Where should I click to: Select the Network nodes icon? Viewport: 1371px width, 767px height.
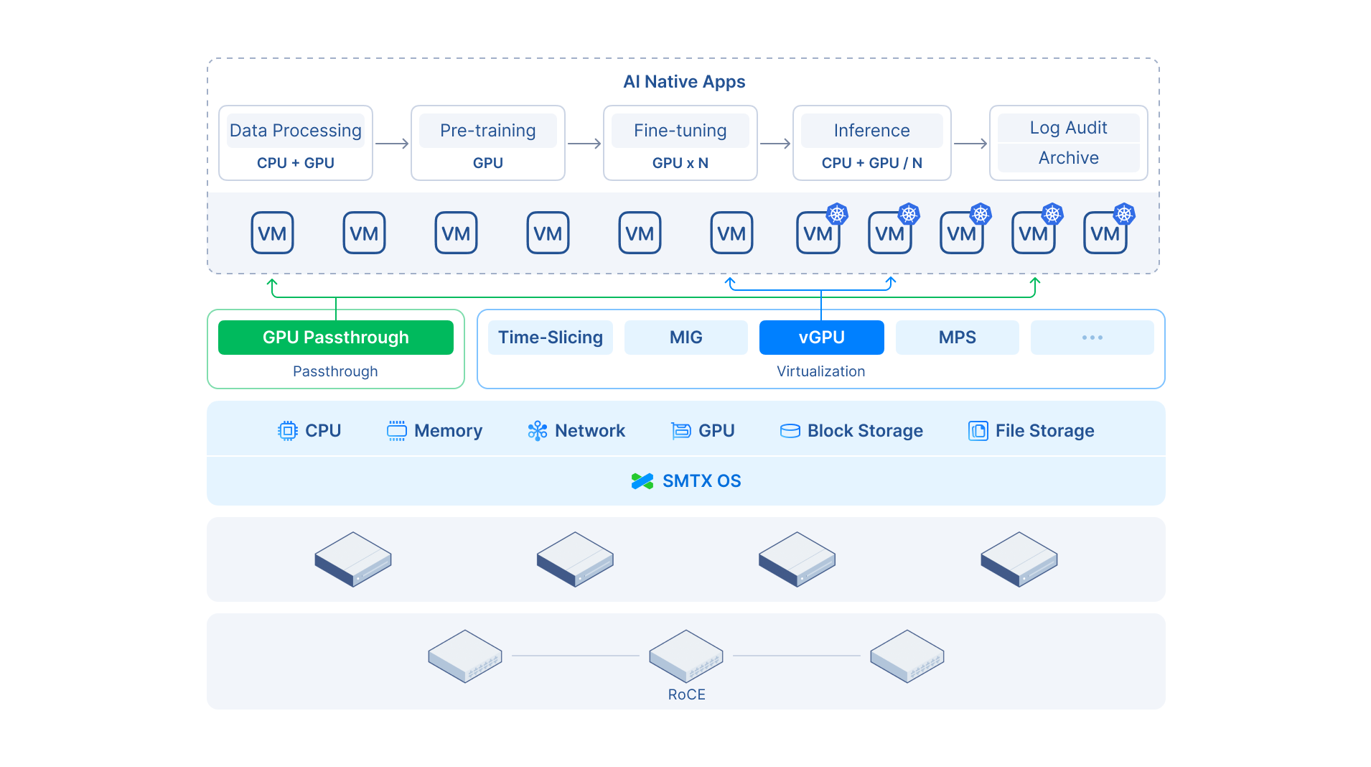537,431
